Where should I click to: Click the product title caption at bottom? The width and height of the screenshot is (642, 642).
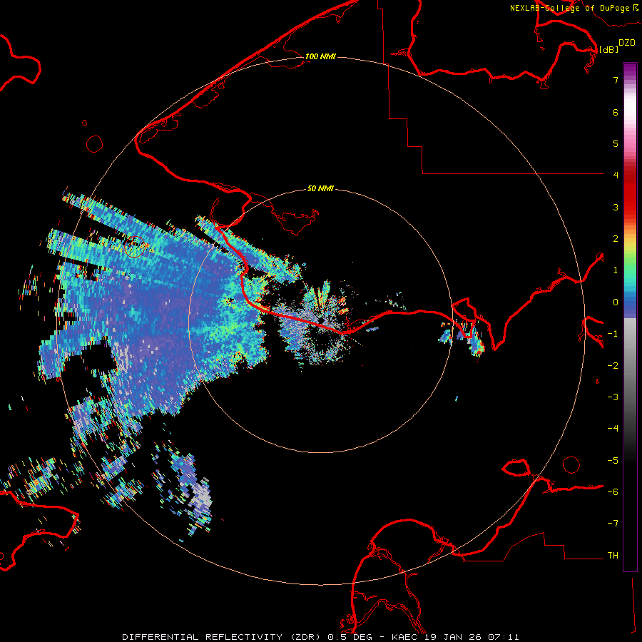point(320,637)
